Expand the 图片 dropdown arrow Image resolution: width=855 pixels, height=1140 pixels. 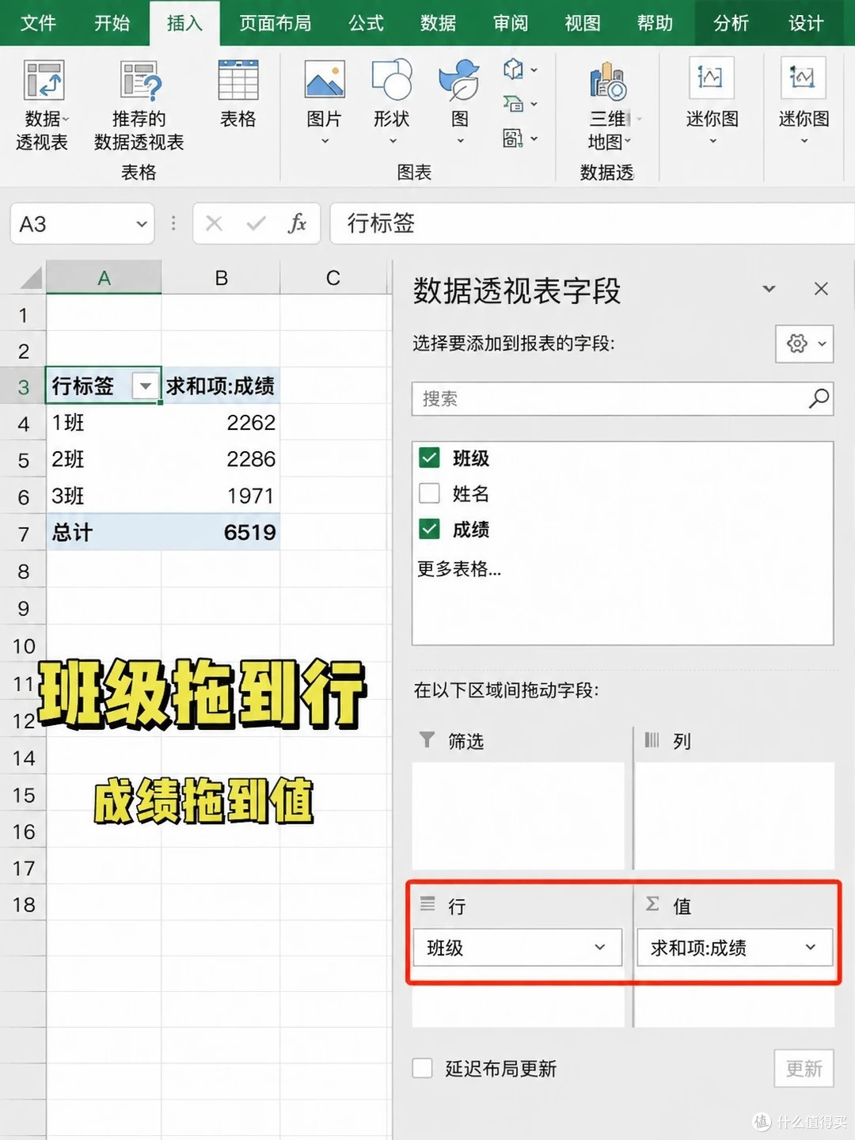point(325,142)
